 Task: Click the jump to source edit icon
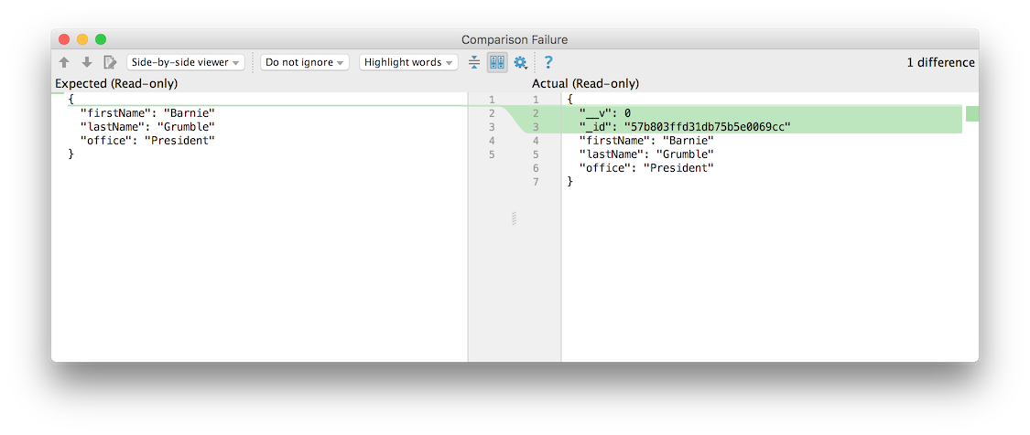click(110, 63)
